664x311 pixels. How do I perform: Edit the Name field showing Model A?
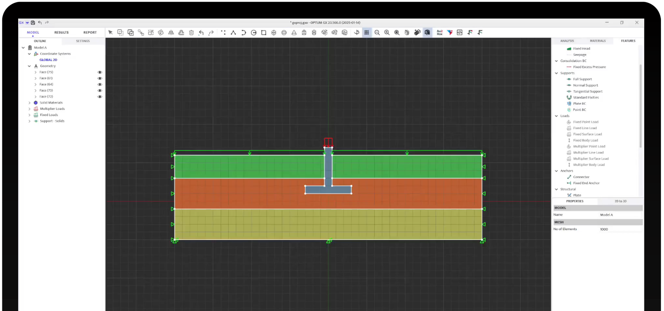click(x=621, y=215)
